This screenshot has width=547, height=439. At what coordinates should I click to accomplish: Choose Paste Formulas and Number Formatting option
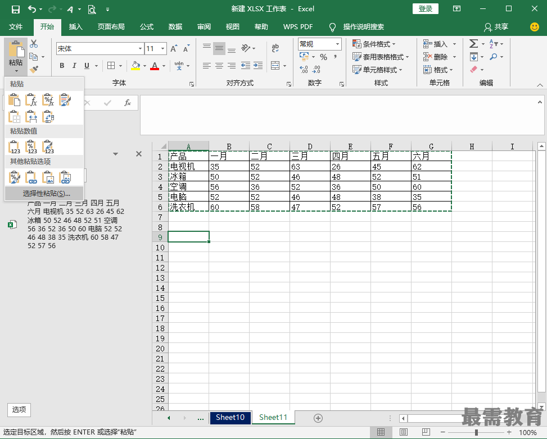[48, 100]
